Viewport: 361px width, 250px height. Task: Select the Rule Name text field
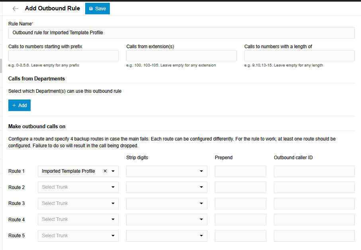click(180, 33)
